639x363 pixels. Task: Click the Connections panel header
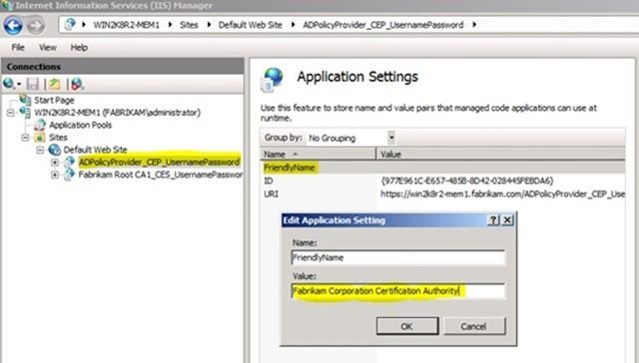123,67
